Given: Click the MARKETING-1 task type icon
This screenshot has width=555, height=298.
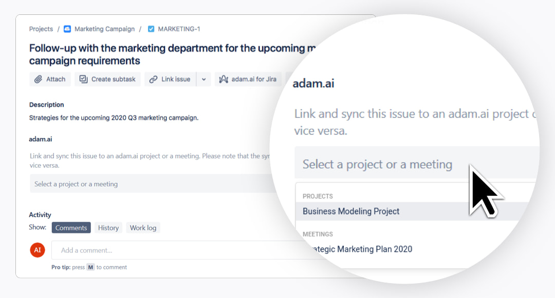Looking at the screenshot, I should (151, 29).
